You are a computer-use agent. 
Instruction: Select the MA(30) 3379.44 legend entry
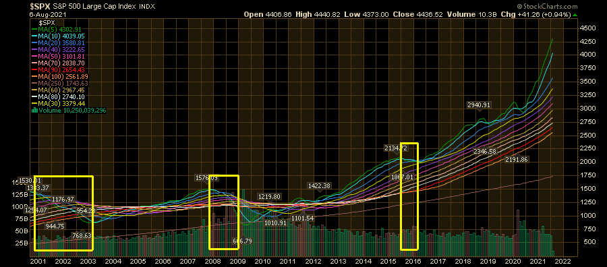point(59,103)
